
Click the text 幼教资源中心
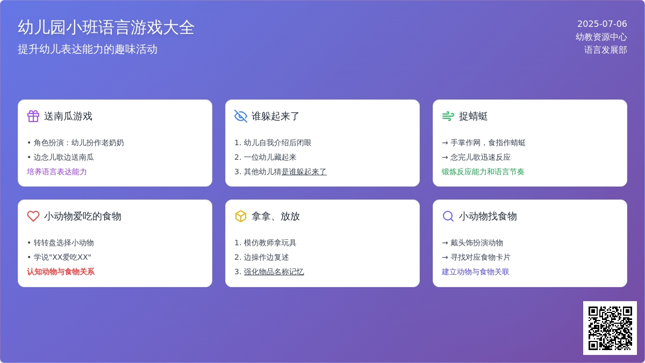pyautogui.click(x=601, y=37)
